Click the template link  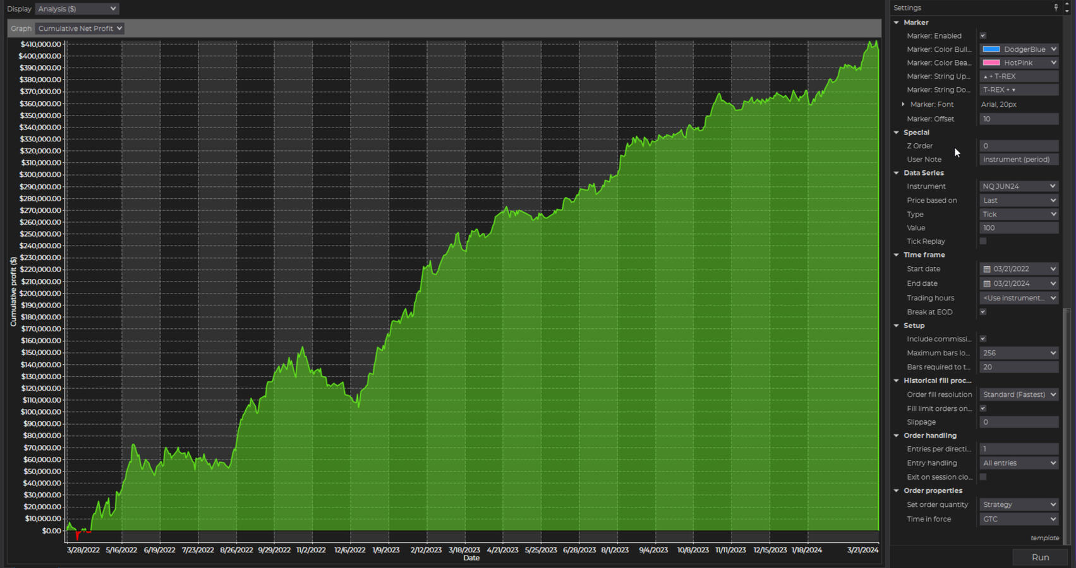(x=1044, y=538)
